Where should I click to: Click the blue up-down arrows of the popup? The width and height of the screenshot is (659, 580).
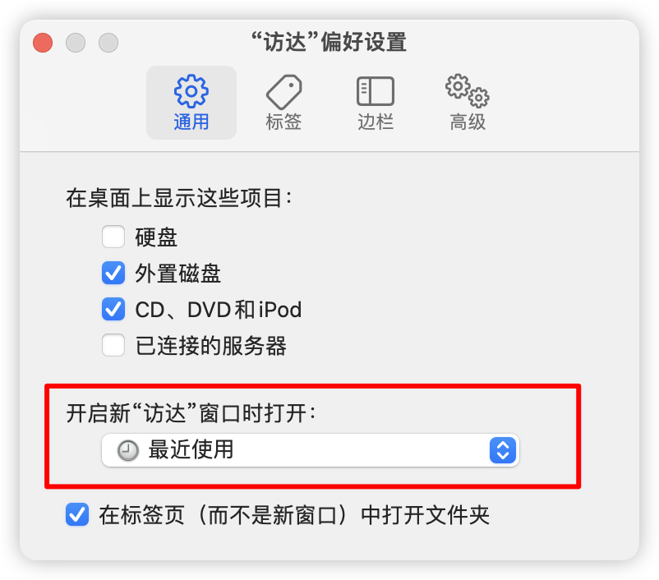pyautogui.click(x=503, y=450)
